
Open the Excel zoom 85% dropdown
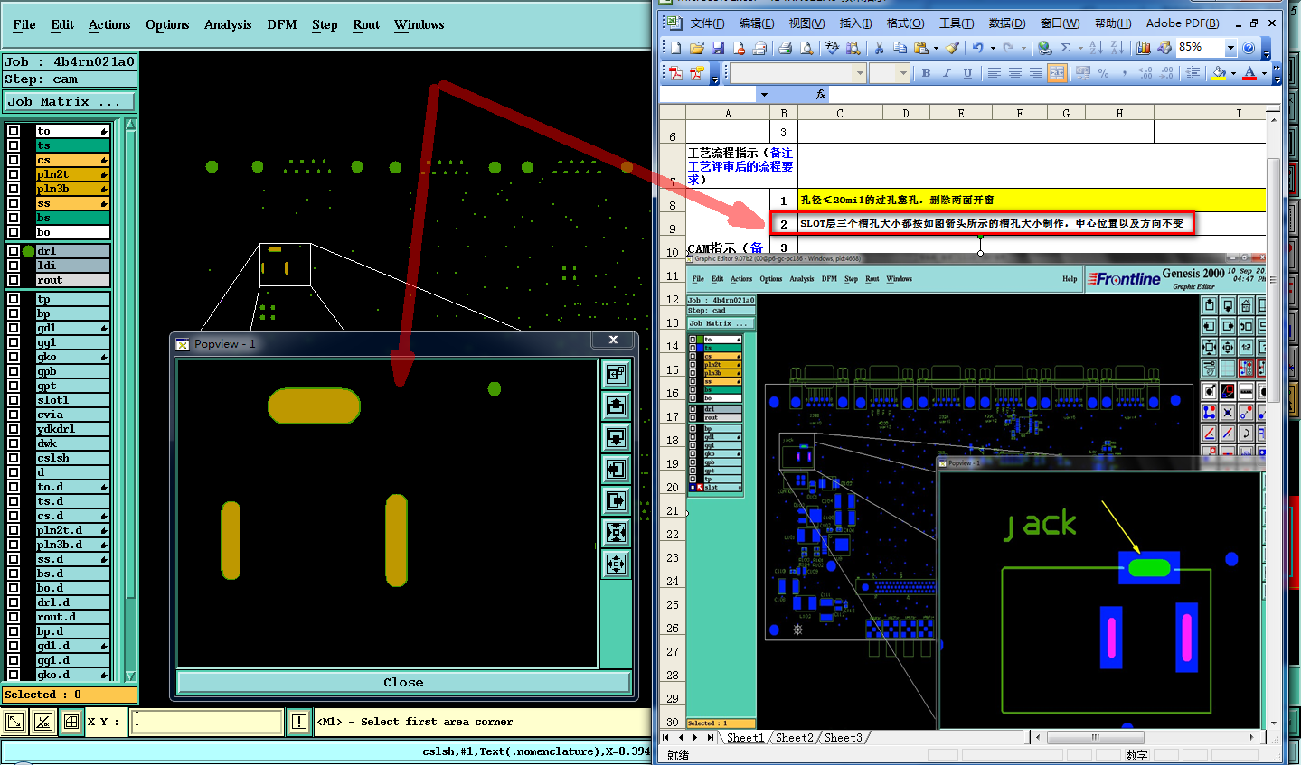coord(1230,48)
